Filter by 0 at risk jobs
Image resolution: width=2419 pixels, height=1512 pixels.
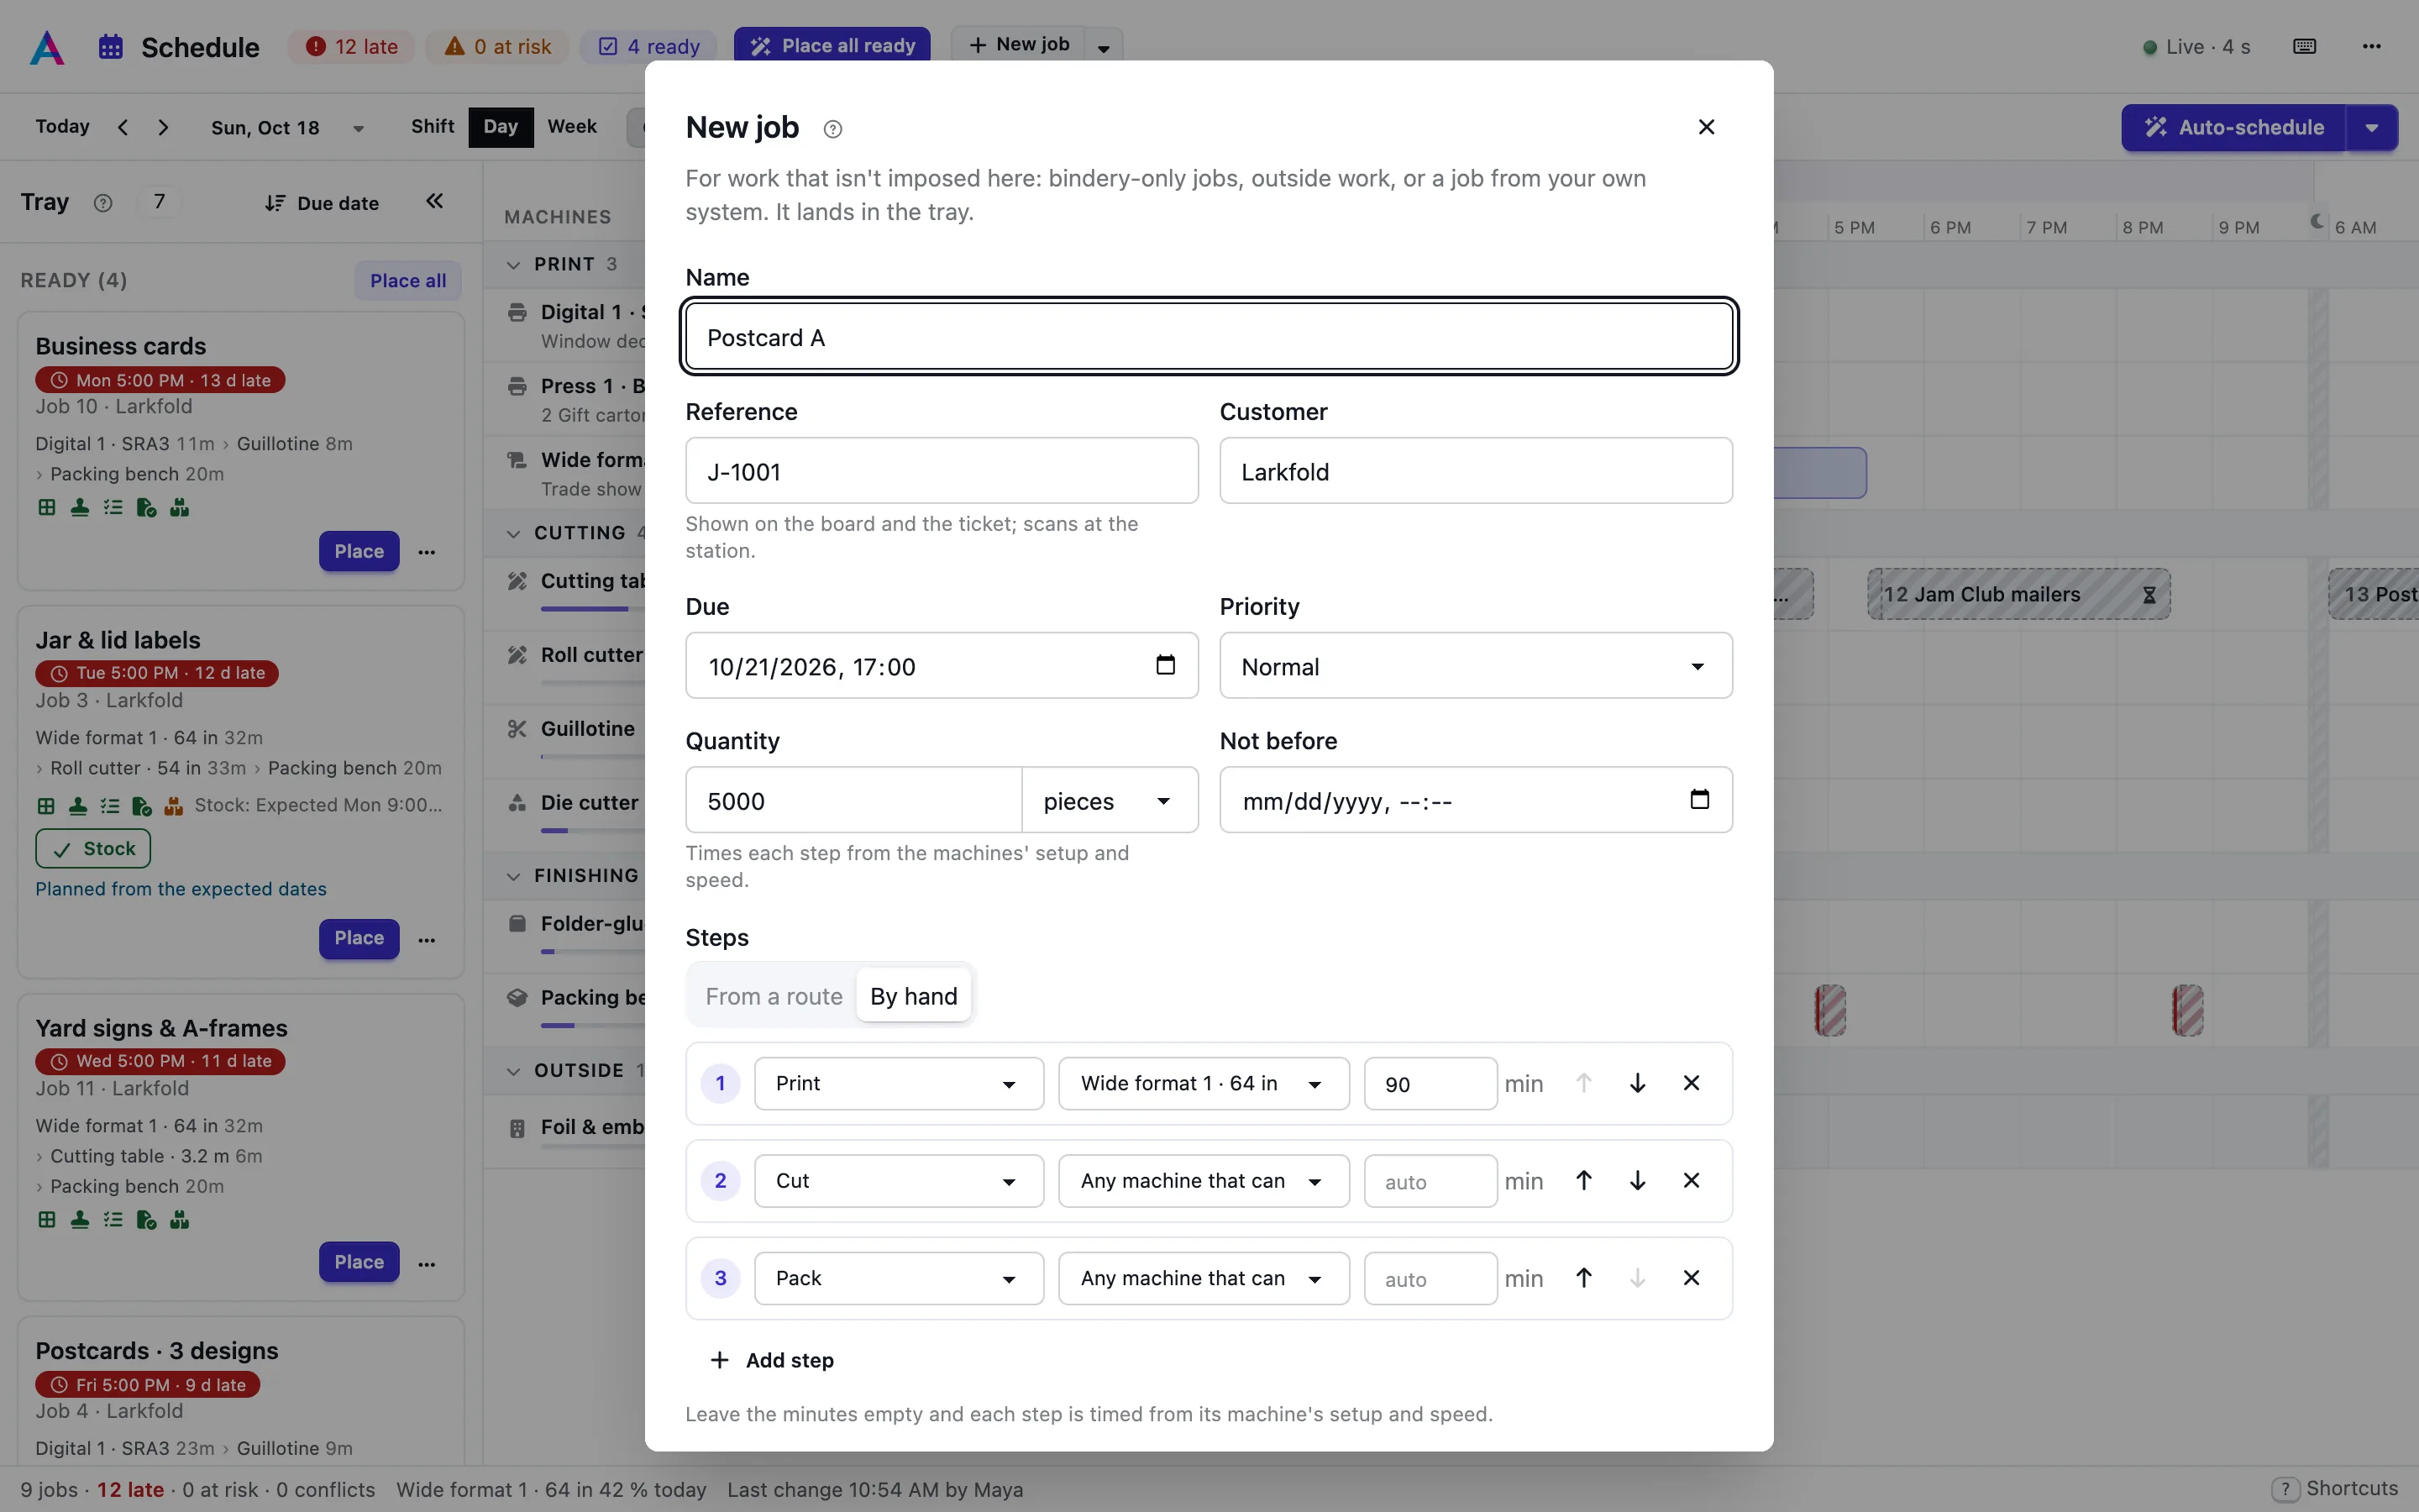tap(498, 47)
